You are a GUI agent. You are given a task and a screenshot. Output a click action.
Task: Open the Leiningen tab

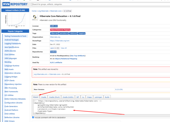point(98,97)
